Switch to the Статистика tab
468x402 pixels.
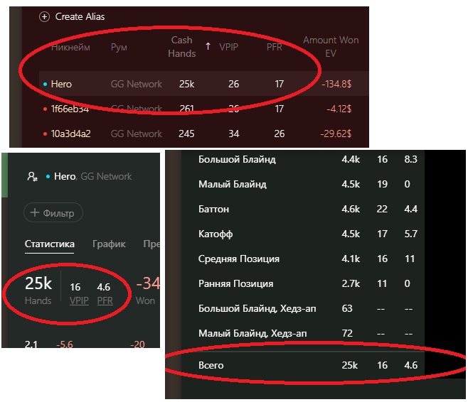50,244
